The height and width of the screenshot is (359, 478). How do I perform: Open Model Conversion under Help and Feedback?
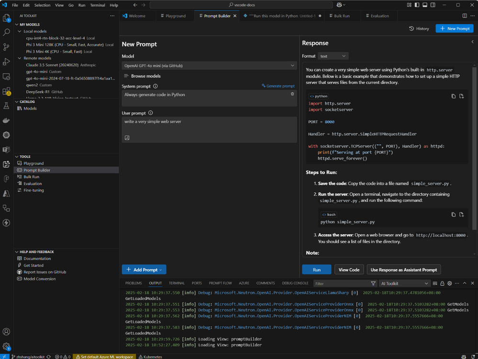point(40,279)
